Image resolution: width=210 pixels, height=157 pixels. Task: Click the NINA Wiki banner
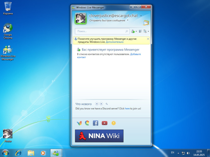pos(99,136)
